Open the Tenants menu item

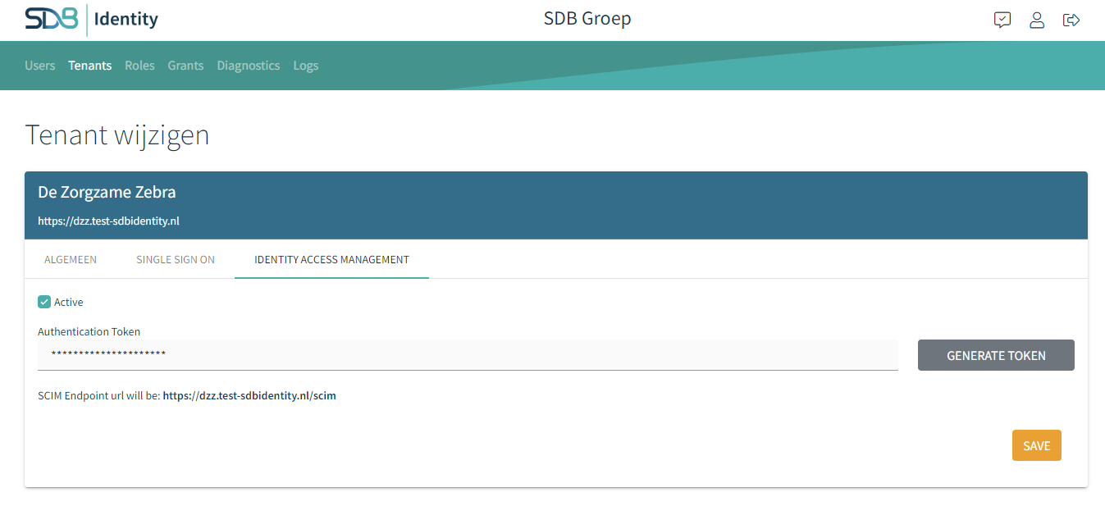coord(90,66)
